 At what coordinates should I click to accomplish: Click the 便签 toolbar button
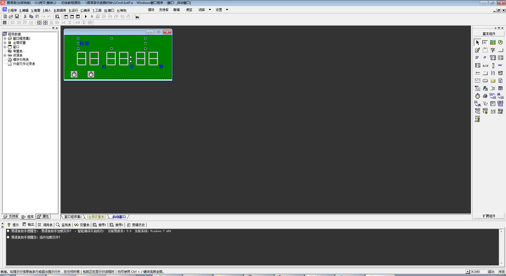pos(189,10)
